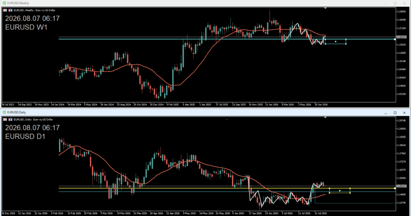Click '2026.08.07 06:17' timestamp on Weekly chart
The width and height of the screenshot is (411, 216).
pos(32,18)
